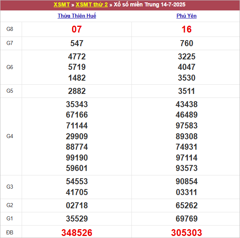Screen dimensions: 240x238
Task: Click header text Xổ số miền Trung 14-7-2025
Action: tap(149, 4)
